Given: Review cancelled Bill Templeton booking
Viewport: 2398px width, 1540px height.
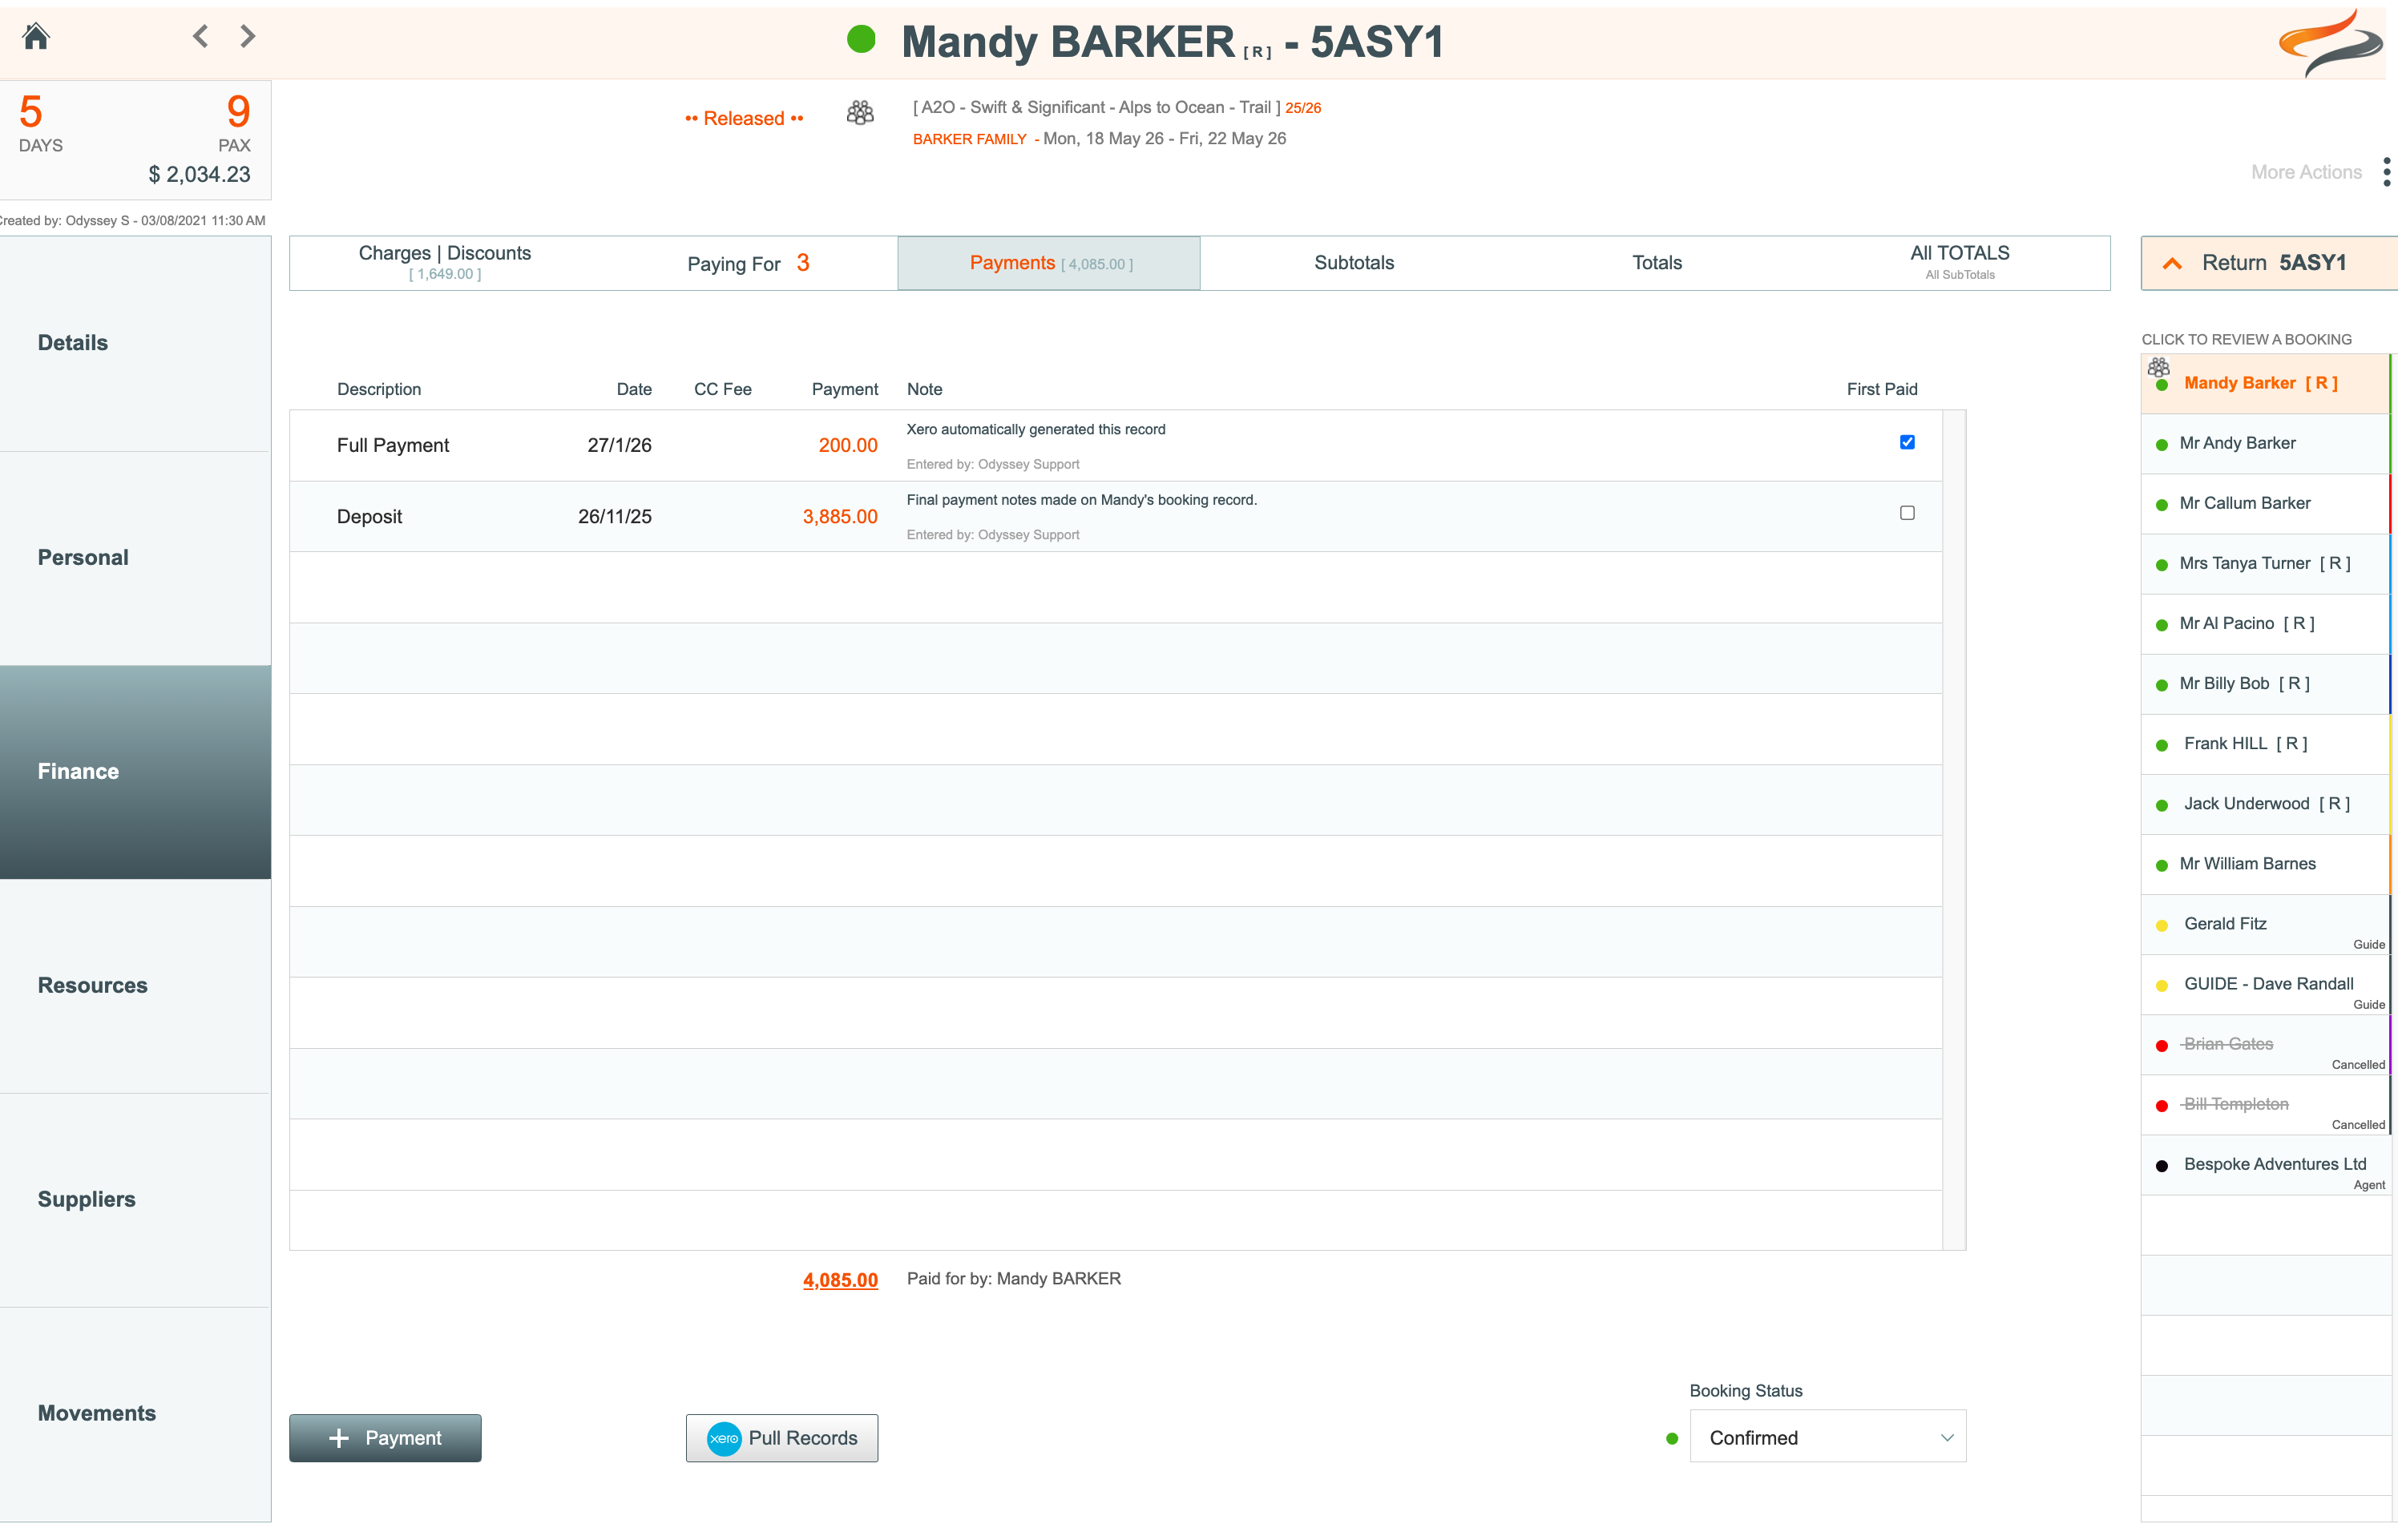Looking at the screenshot, I should 2265,1105.
